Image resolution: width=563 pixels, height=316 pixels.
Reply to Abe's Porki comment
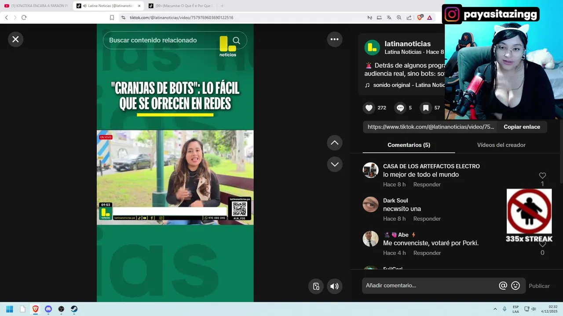(427, 253)
